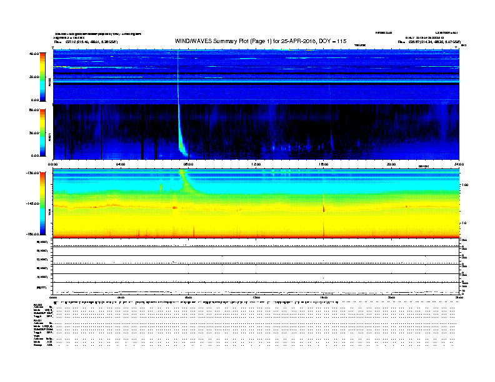Click the 12:00 label below RAD1 spectrogram
495x382 pixels.
click(x=256, y=164)
